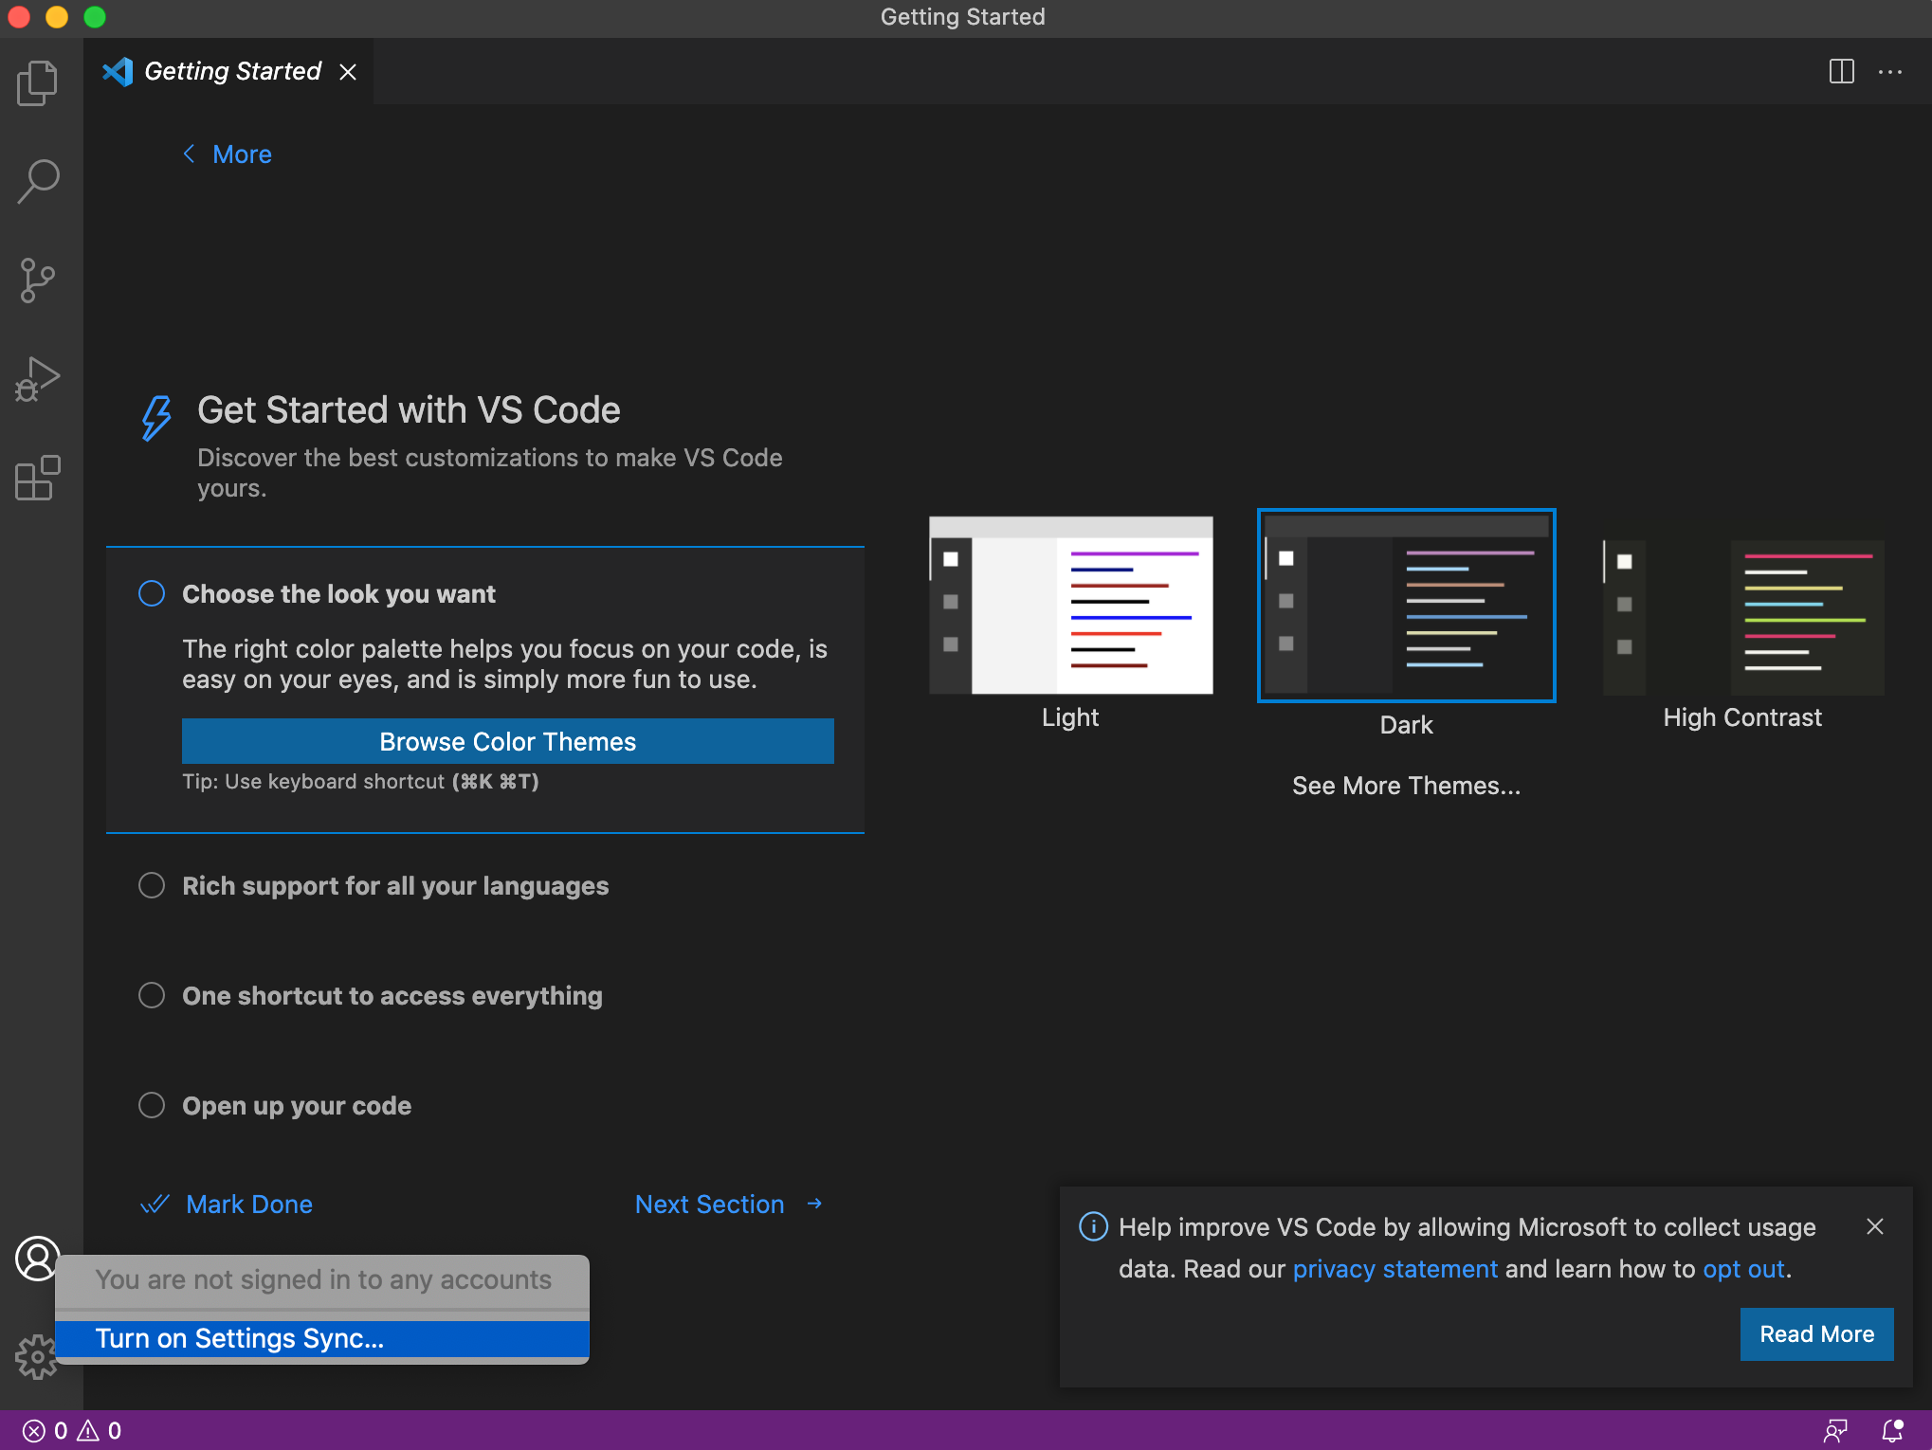Check 'Choose the look you want' circle

click(152, 594)
